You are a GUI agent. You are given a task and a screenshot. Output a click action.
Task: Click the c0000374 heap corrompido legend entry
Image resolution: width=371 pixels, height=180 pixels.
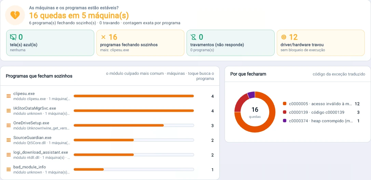(x=321, y=121)
